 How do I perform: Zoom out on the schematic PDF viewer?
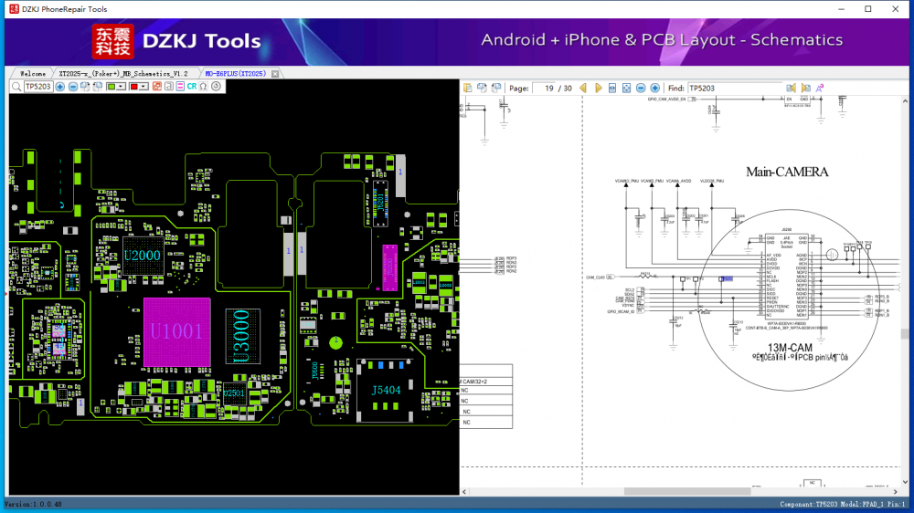(x=641, y=88)
